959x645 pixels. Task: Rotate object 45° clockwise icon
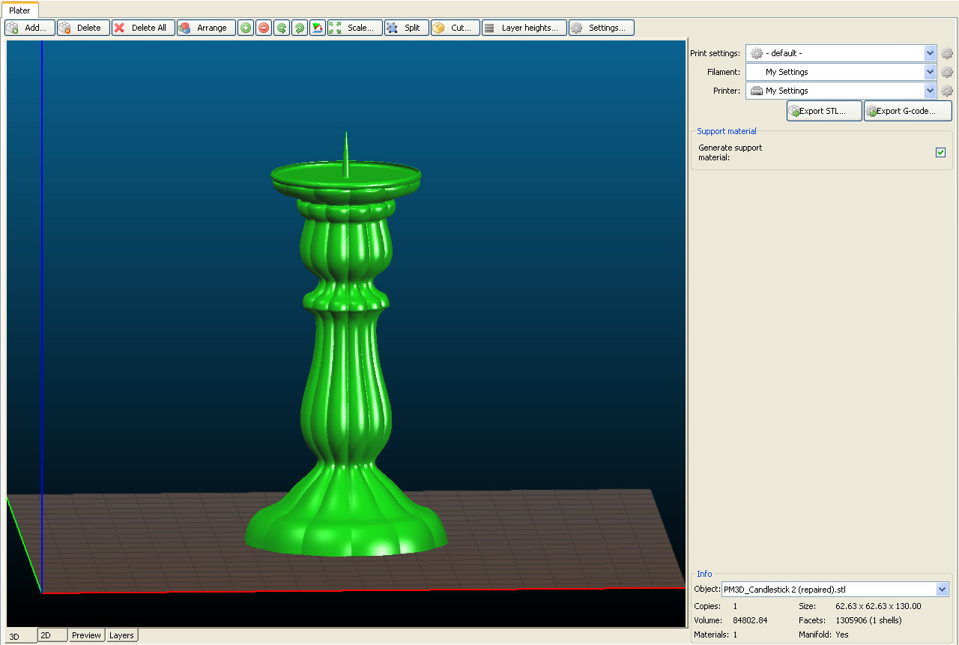pyautogui.click(x=300, y=28)
